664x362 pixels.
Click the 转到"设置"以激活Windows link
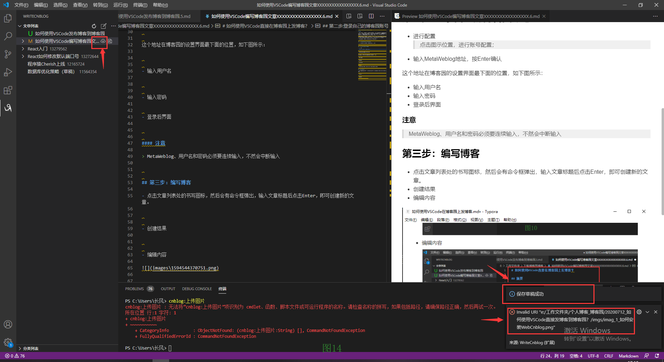(x=597, y=339)
